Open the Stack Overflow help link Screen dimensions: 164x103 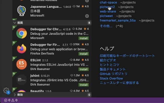(111, 78)
